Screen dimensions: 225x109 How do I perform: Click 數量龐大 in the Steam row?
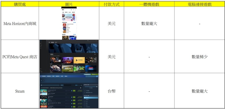(200, 91)
